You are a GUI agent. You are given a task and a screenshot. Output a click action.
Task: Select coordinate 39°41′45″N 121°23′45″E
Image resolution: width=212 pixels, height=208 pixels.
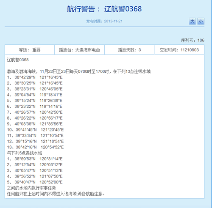point(40,130)
